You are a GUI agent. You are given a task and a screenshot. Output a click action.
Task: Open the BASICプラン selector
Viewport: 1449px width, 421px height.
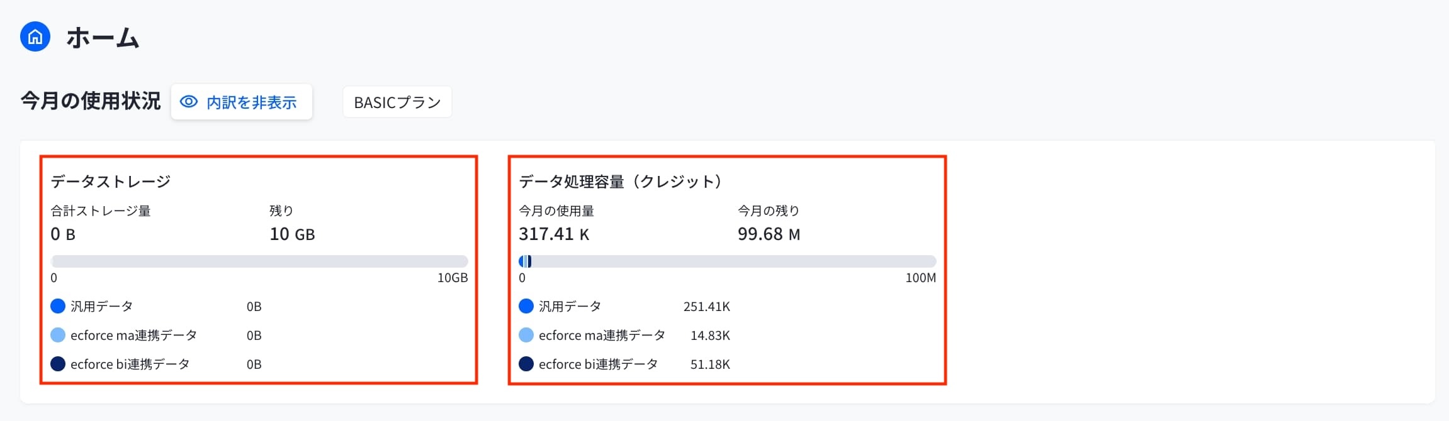coord(397,101)
